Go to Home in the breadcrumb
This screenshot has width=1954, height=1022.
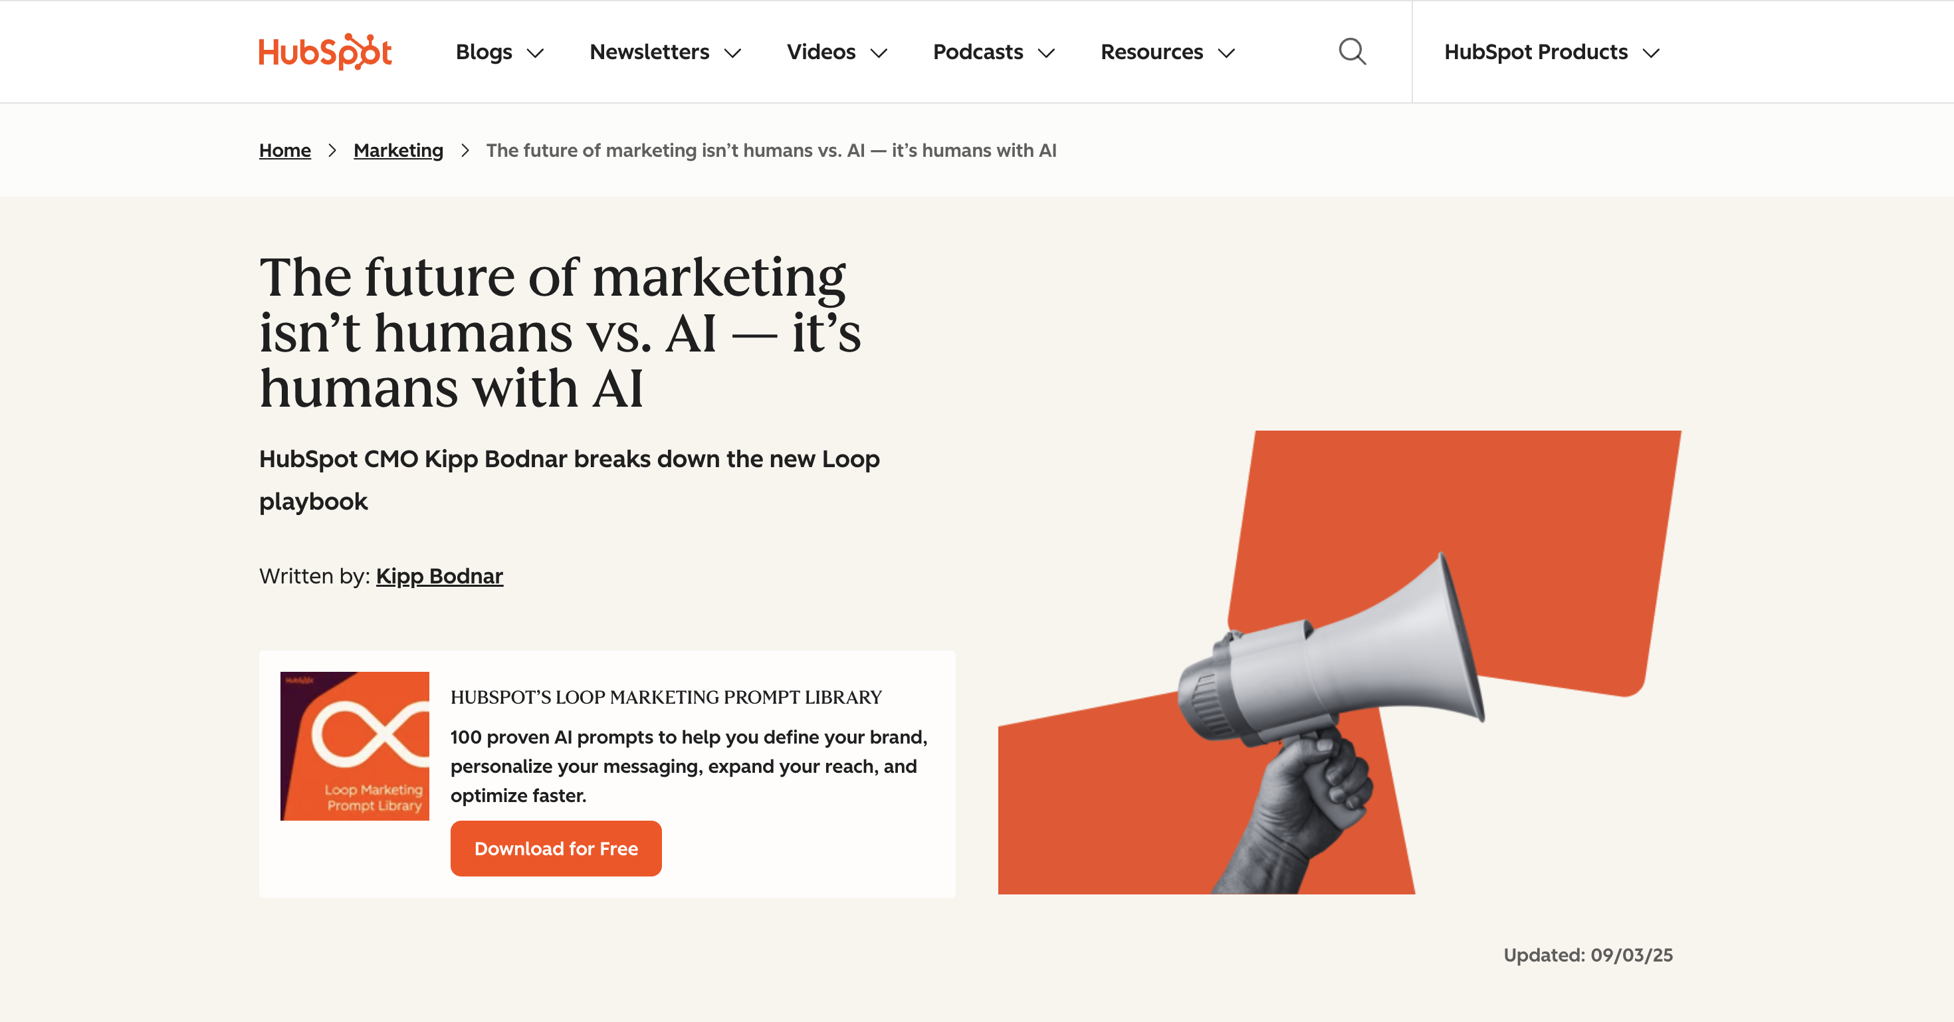tap(285, 150)
